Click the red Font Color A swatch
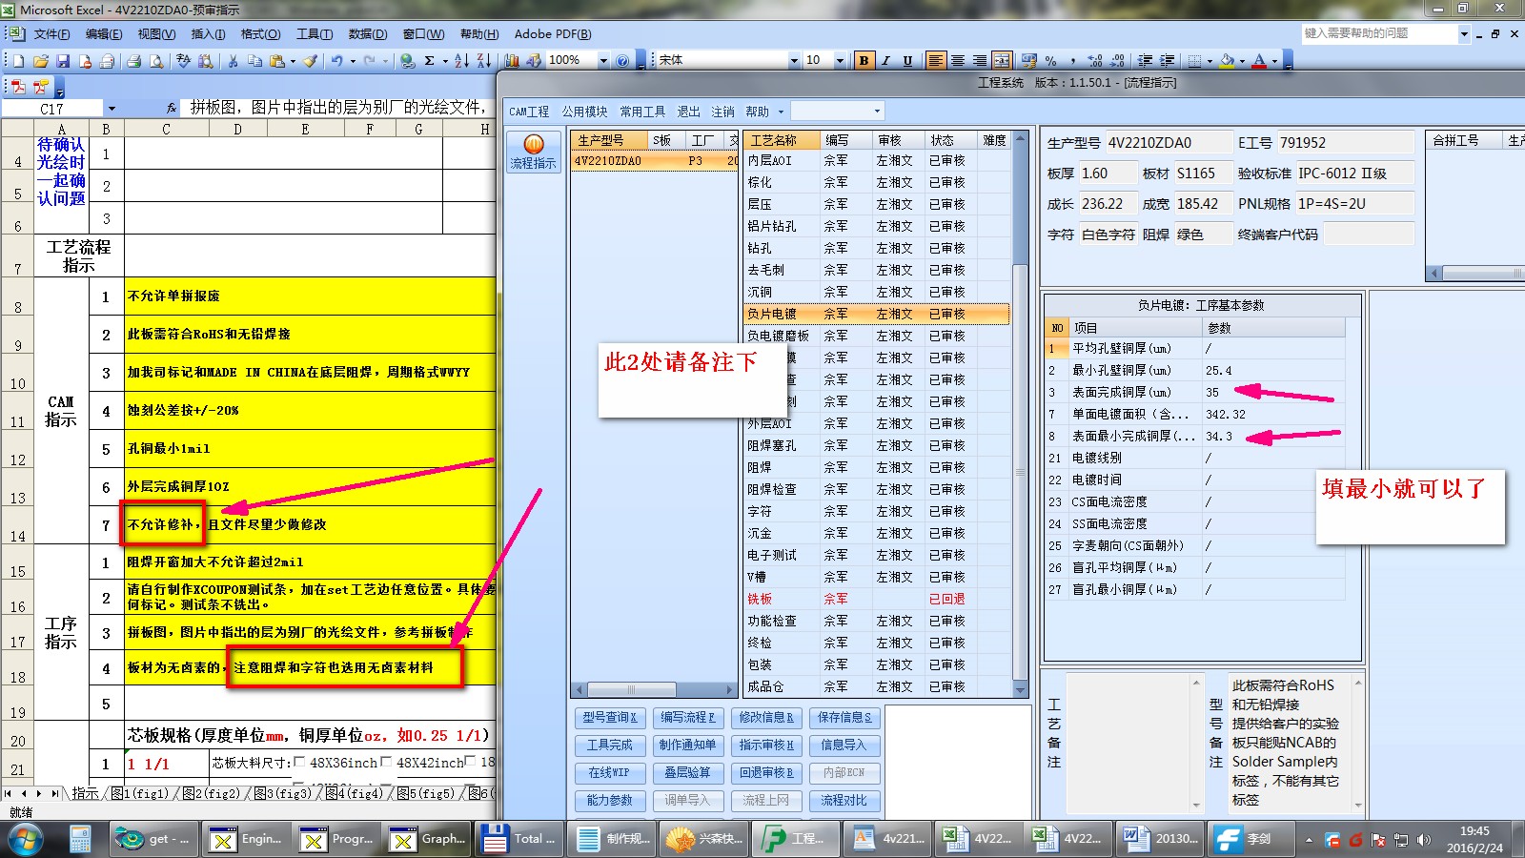This screenshot has width=1525, height=858. click(x=1259, y=60)
